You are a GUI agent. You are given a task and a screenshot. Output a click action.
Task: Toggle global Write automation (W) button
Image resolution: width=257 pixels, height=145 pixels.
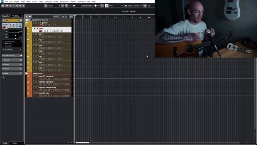[x=20, y=6]
